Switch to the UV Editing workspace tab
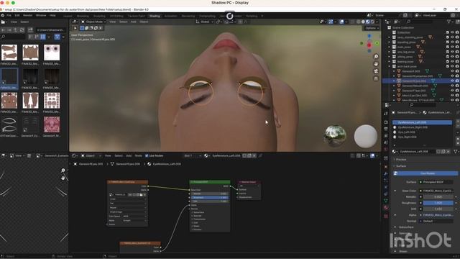The width and height of the screenshot is (460, 259). [x=116, y=16]
